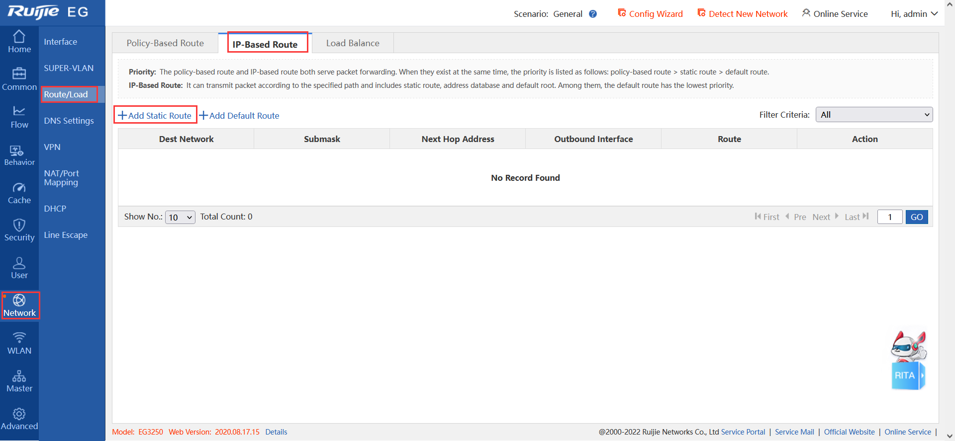Image resolution: width=955 pixels, height=441 pixels.
Task: Open the Behavior sidebar icon
Action: point(17,150)
